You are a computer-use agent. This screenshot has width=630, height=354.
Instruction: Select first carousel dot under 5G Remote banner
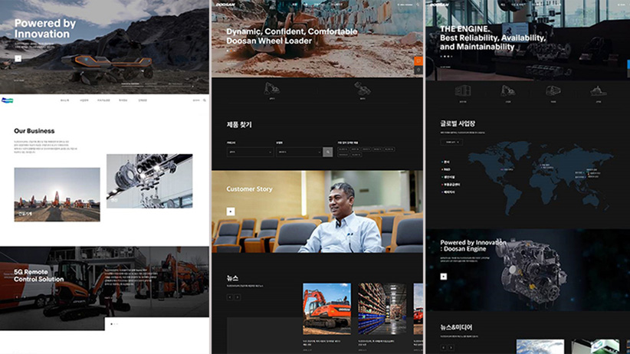(111, 324)
